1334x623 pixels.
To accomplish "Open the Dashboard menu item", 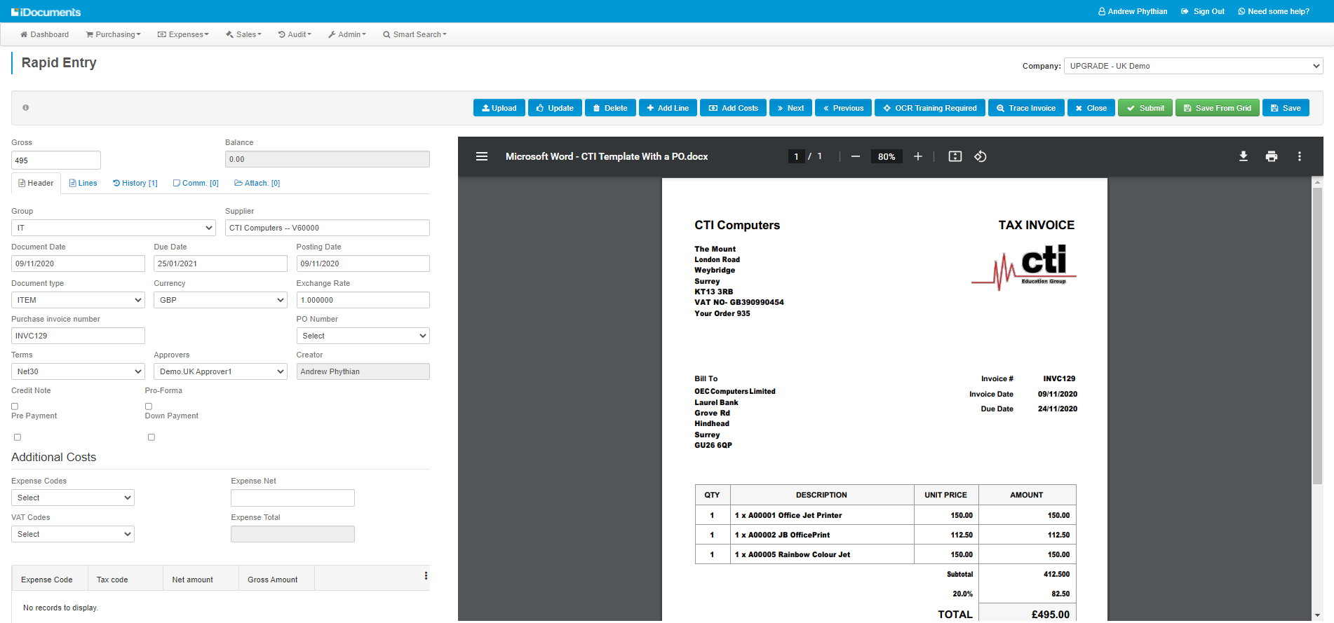I will point(44,34).
